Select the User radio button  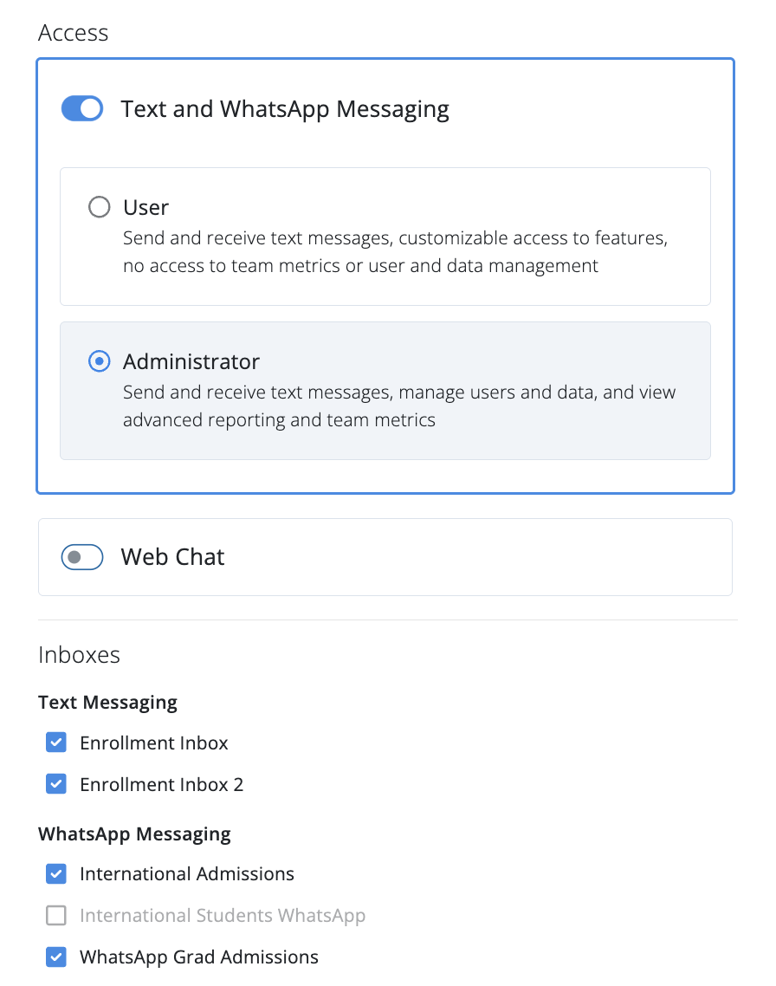(100, 207)
